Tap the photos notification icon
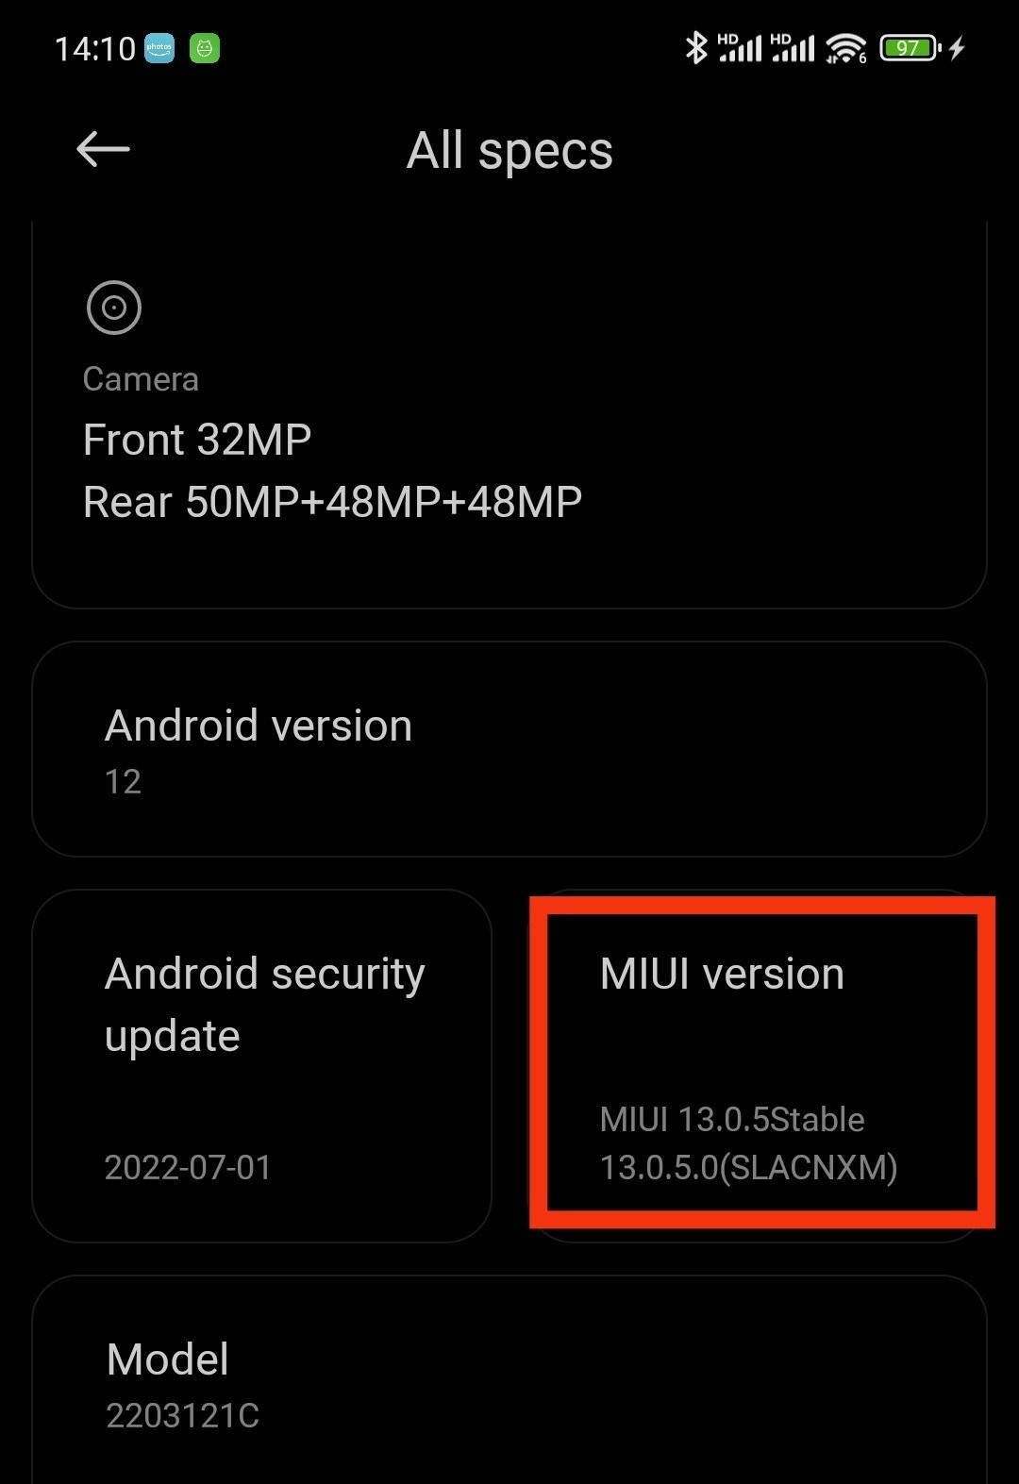 (159, 48)
